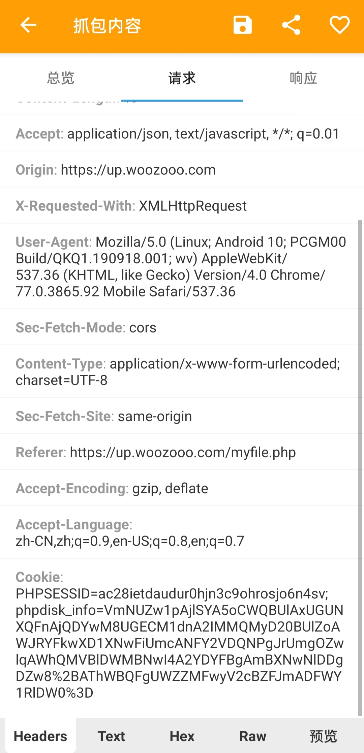Tap the Accept-Language header row
This screenshot has height=753, width=364.
(x=179, y=532)
